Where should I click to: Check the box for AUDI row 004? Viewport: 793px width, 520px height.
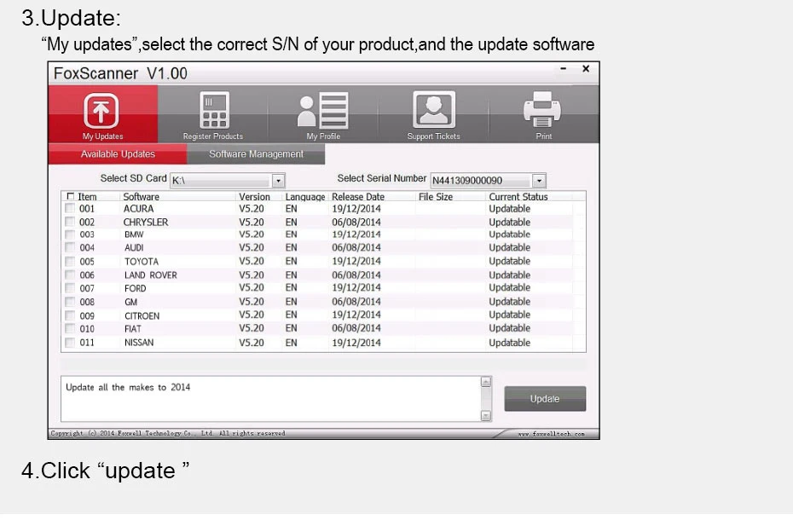70,247
